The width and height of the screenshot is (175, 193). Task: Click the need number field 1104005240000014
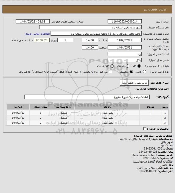coord(125,22)
